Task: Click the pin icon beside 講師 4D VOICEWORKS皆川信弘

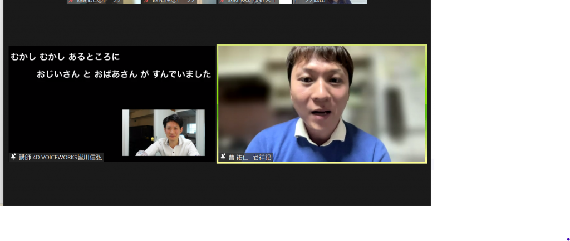Action: [13, 157]
